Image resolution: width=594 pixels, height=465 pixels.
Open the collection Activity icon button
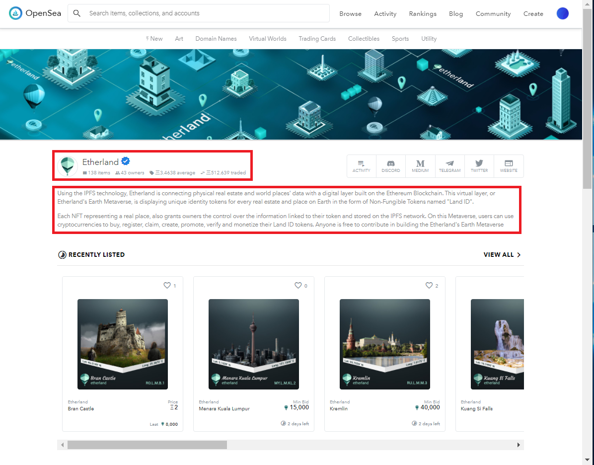(362, 166)
